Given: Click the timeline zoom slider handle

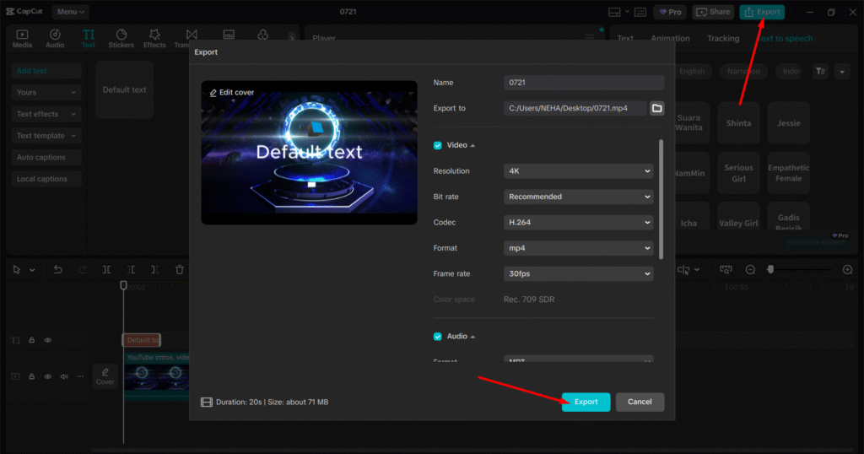Looking at the screenshot, I should tap(770, 269).
